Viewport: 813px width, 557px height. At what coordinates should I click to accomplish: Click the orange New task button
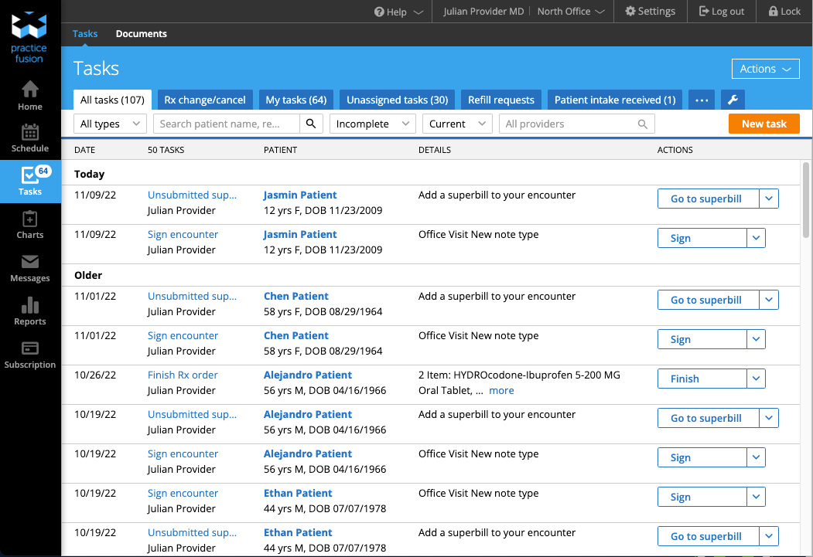pos(763,124)
